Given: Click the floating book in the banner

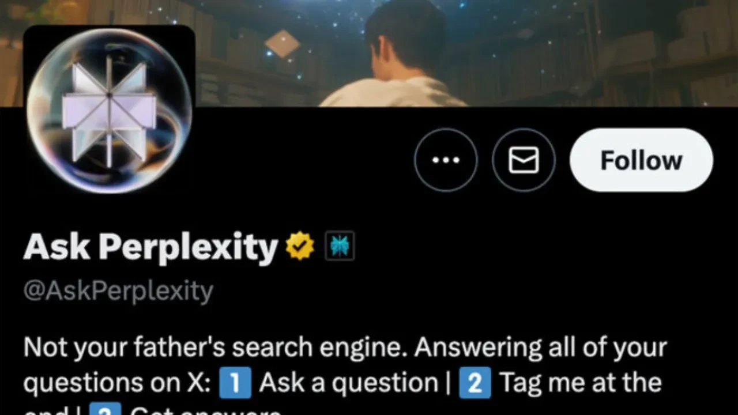Looking at the screenshot, I should pyautogui.click(x=283, y=43).
